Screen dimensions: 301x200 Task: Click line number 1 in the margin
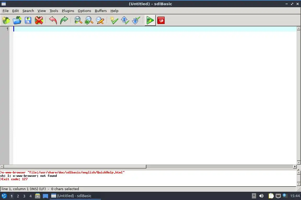(x=7, y=29)
